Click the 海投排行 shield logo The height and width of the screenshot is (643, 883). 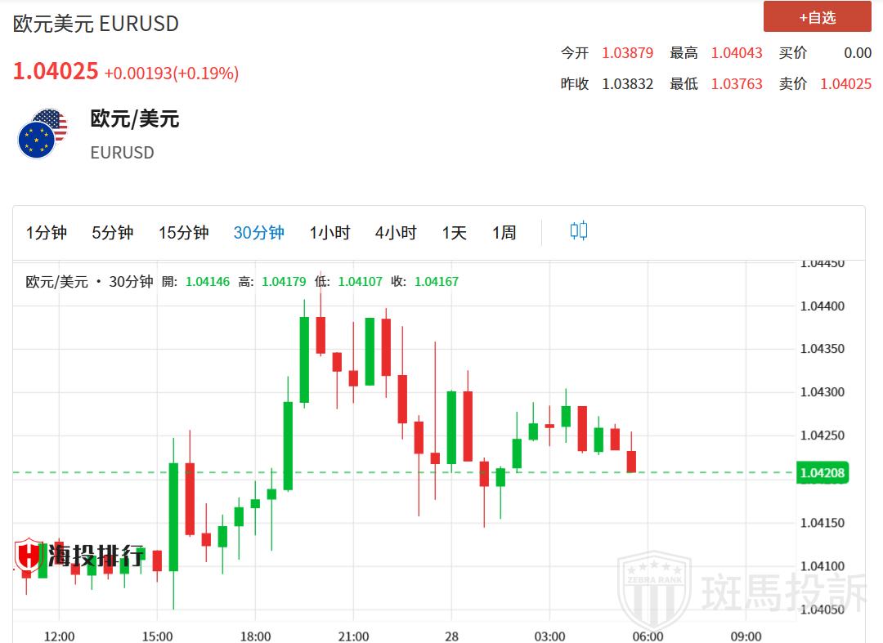point(29,556)
